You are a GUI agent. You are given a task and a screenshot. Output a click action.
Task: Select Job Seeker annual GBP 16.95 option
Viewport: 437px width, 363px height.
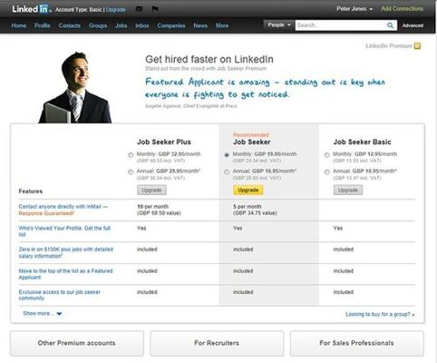pyautogui.click(x=227, y=172)
